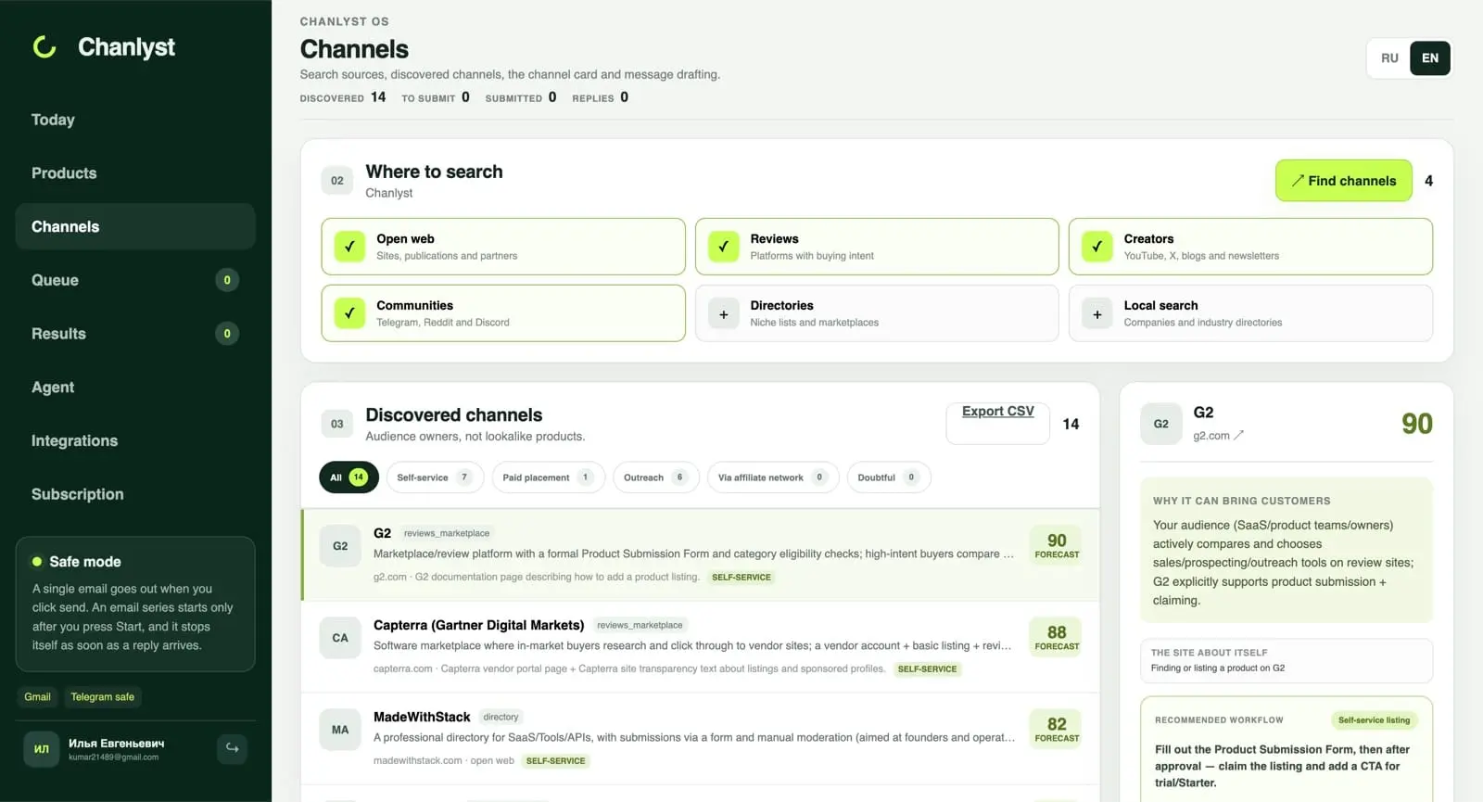Click the G2 list row avatar

tap(340, 546)
